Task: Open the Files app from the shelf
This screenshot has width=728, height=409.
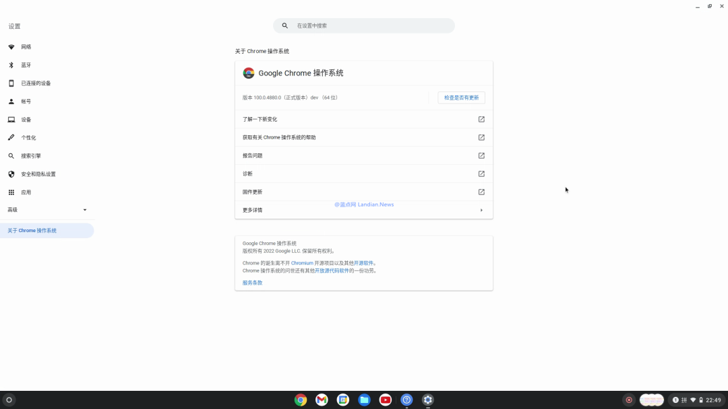Action: (364, 399)
